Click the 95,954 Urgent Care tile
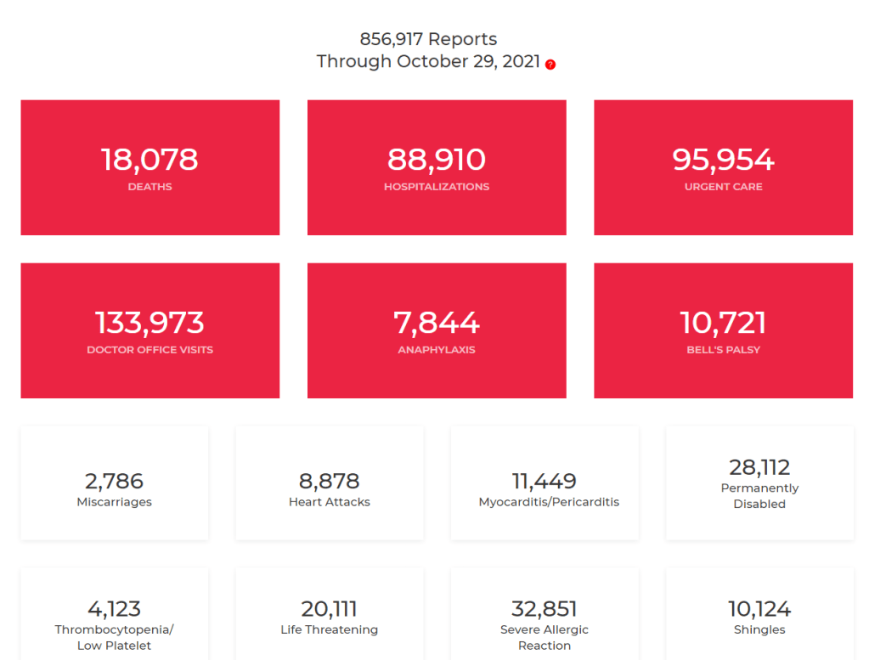 [723, 167]
